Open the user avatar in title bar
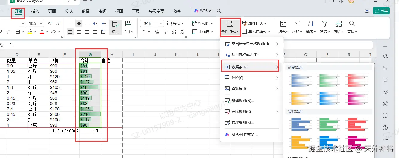The image size is (399, 158). 351,1
